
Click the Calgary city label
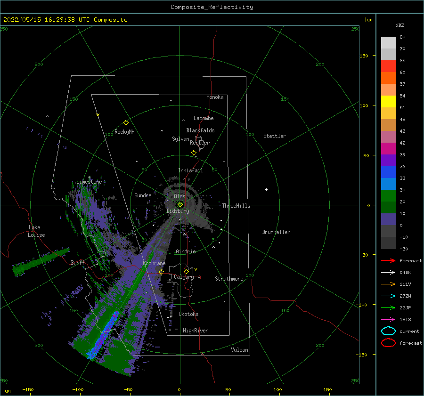click(184, 277)
